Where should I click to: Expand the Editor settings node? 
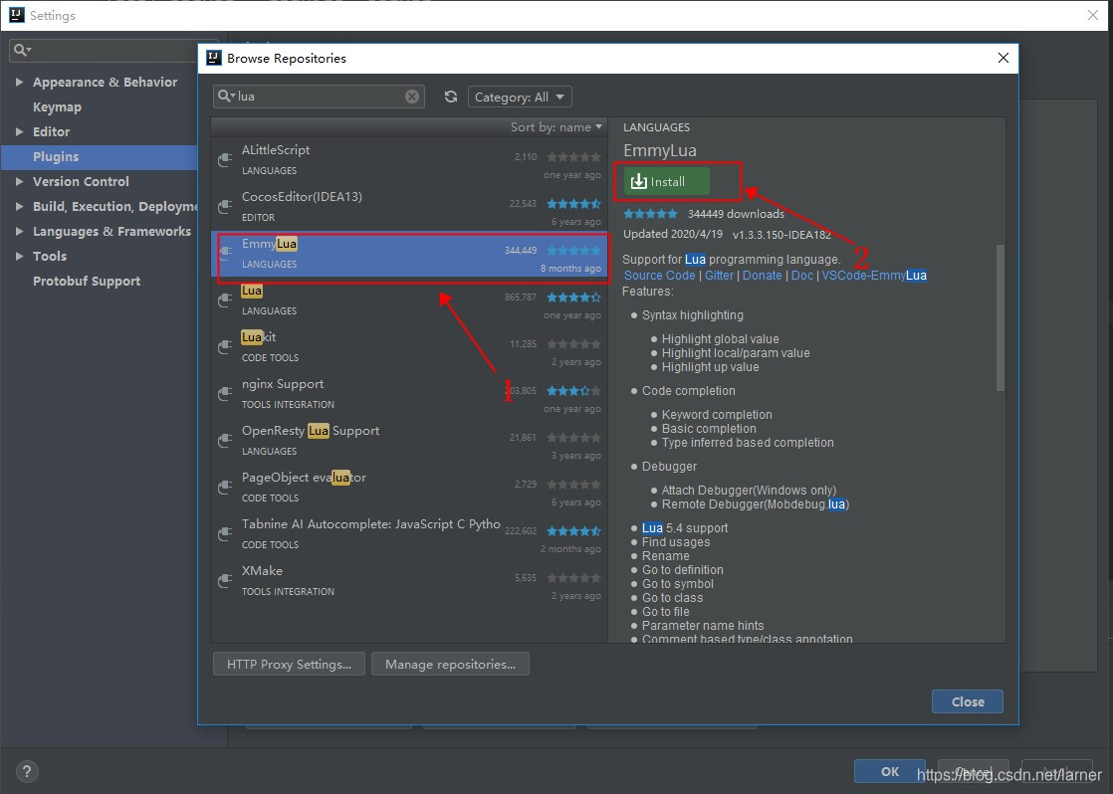click(x=19, y=132)
